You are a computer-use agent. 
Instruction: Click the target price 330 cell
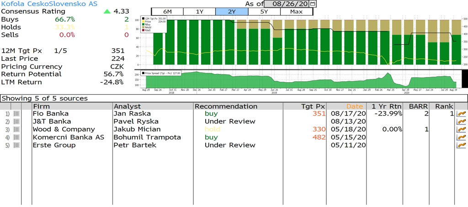(x=319, y=129)
